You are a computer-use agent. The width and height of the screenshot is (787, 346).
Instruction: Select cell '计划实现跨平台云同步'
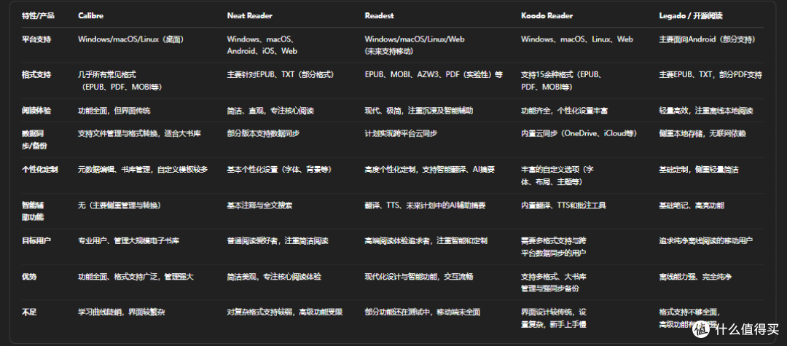402,134
